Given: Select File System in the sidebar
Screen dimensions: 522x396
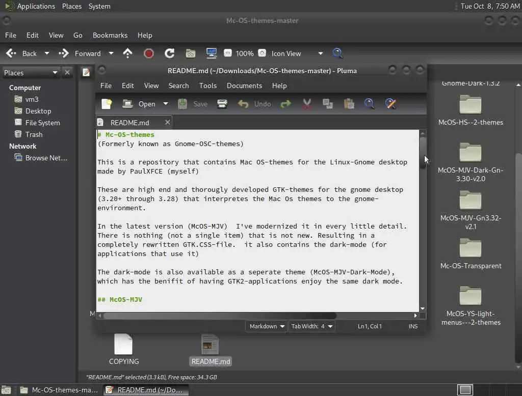Looking at the screenshot, I should click(x=43, y=123).
